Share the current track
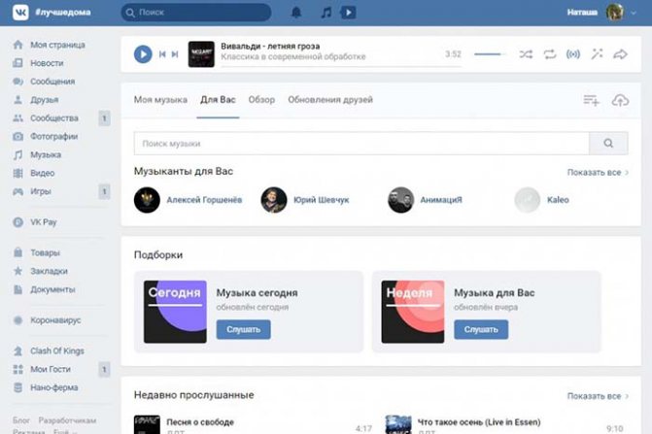Viewport: 652px width, 434px height. tap(620, 54)
